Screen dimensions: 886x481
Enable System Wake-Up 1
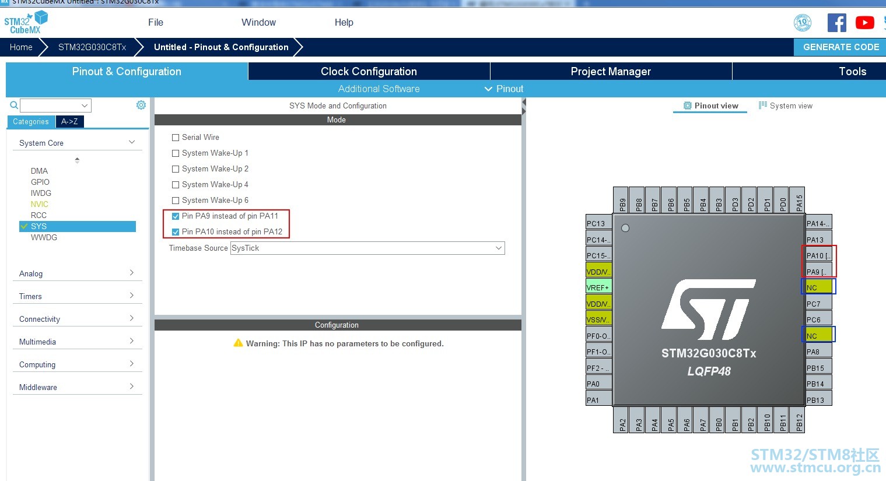176,153
